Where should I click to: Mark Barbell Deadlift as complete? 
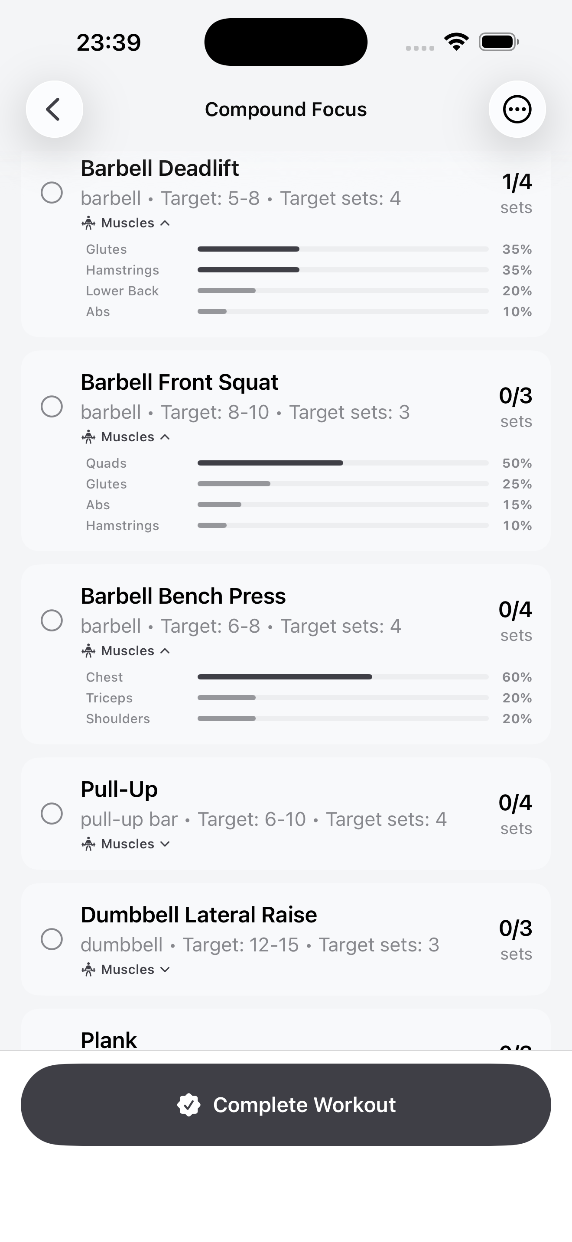[52, 192]
